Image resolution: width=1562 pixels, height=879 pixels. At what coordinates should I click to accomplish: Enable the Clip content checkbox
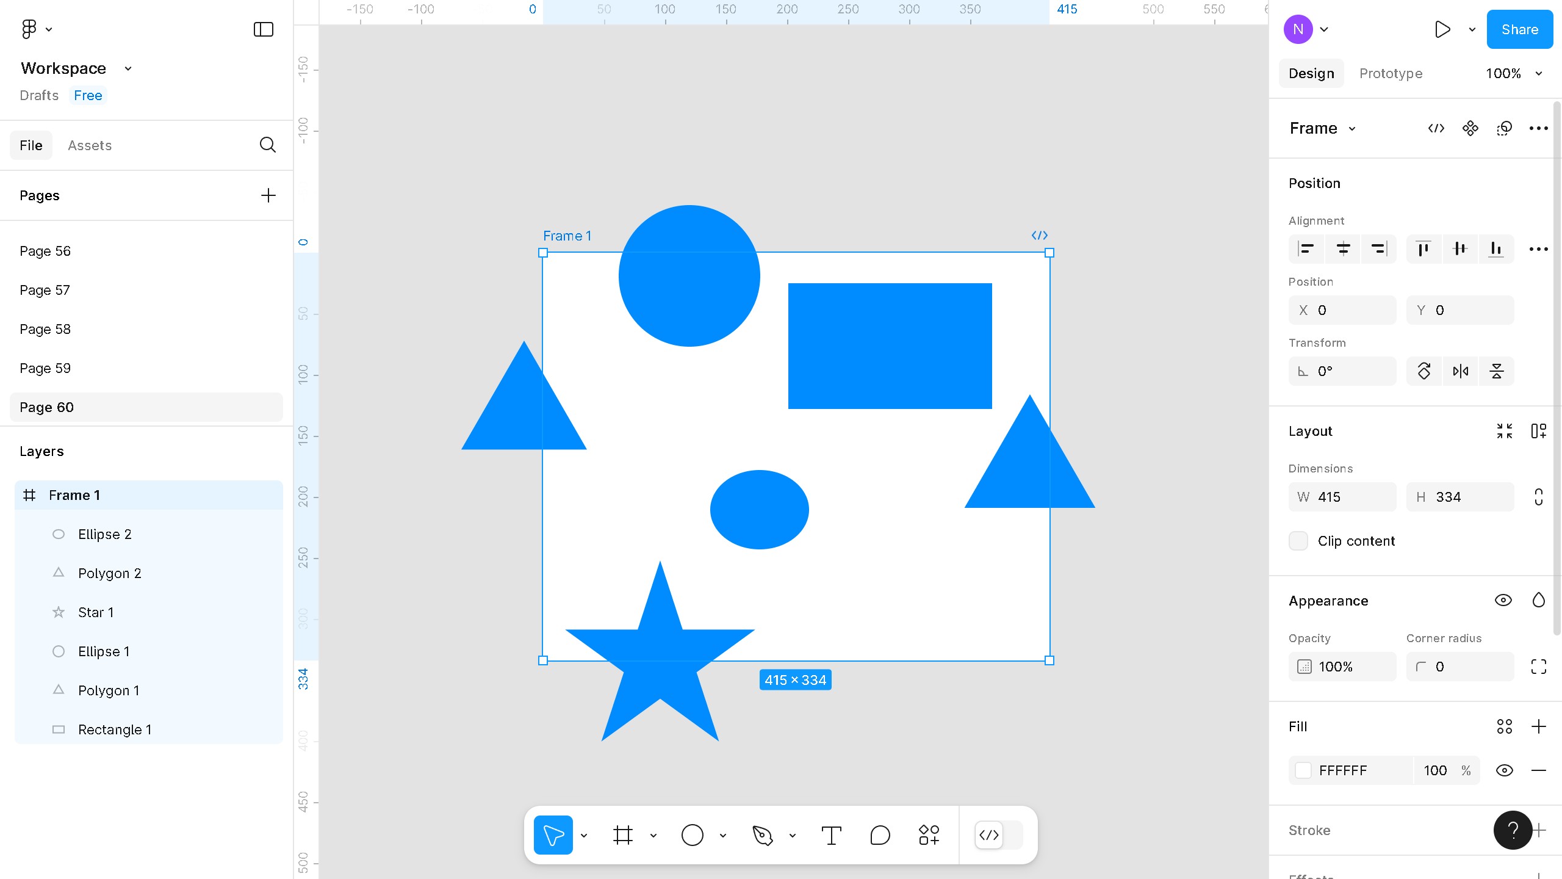click(x=1298, y=541)
